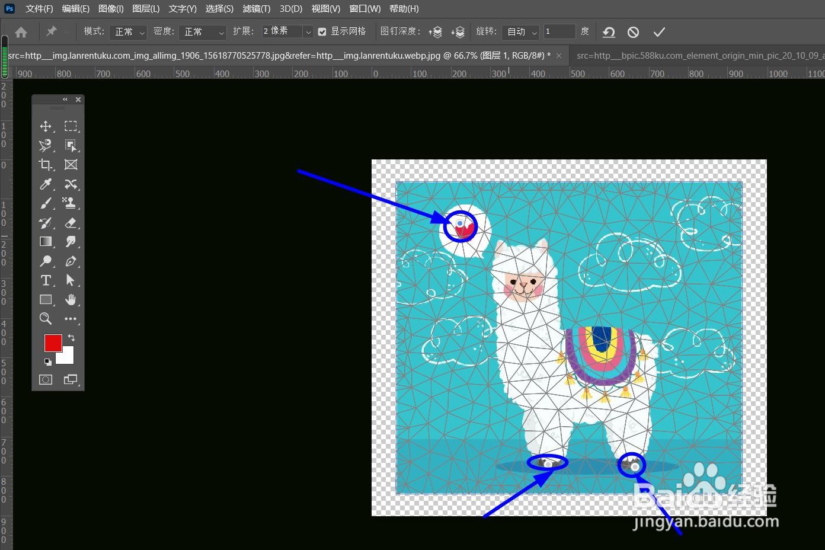Open the 3D(D) menu

pyautogui.click(x=291, y=8)
